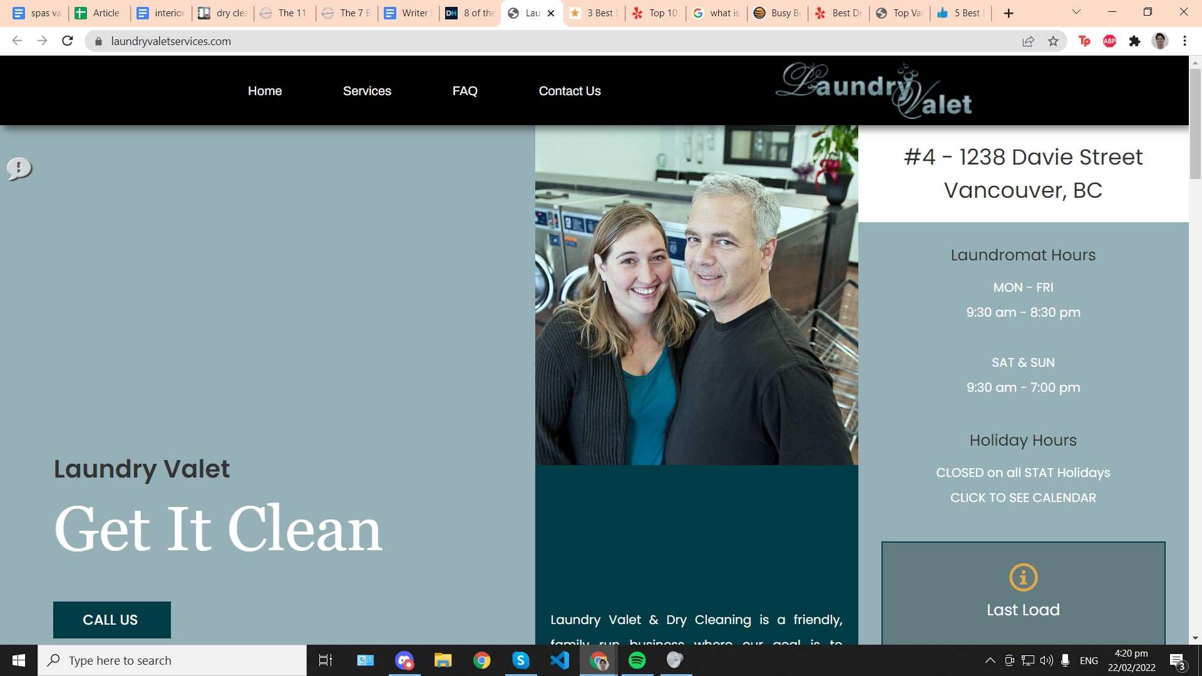Click the Laundry Valet logo
1202x676 pixels.
tap(875, 91)
